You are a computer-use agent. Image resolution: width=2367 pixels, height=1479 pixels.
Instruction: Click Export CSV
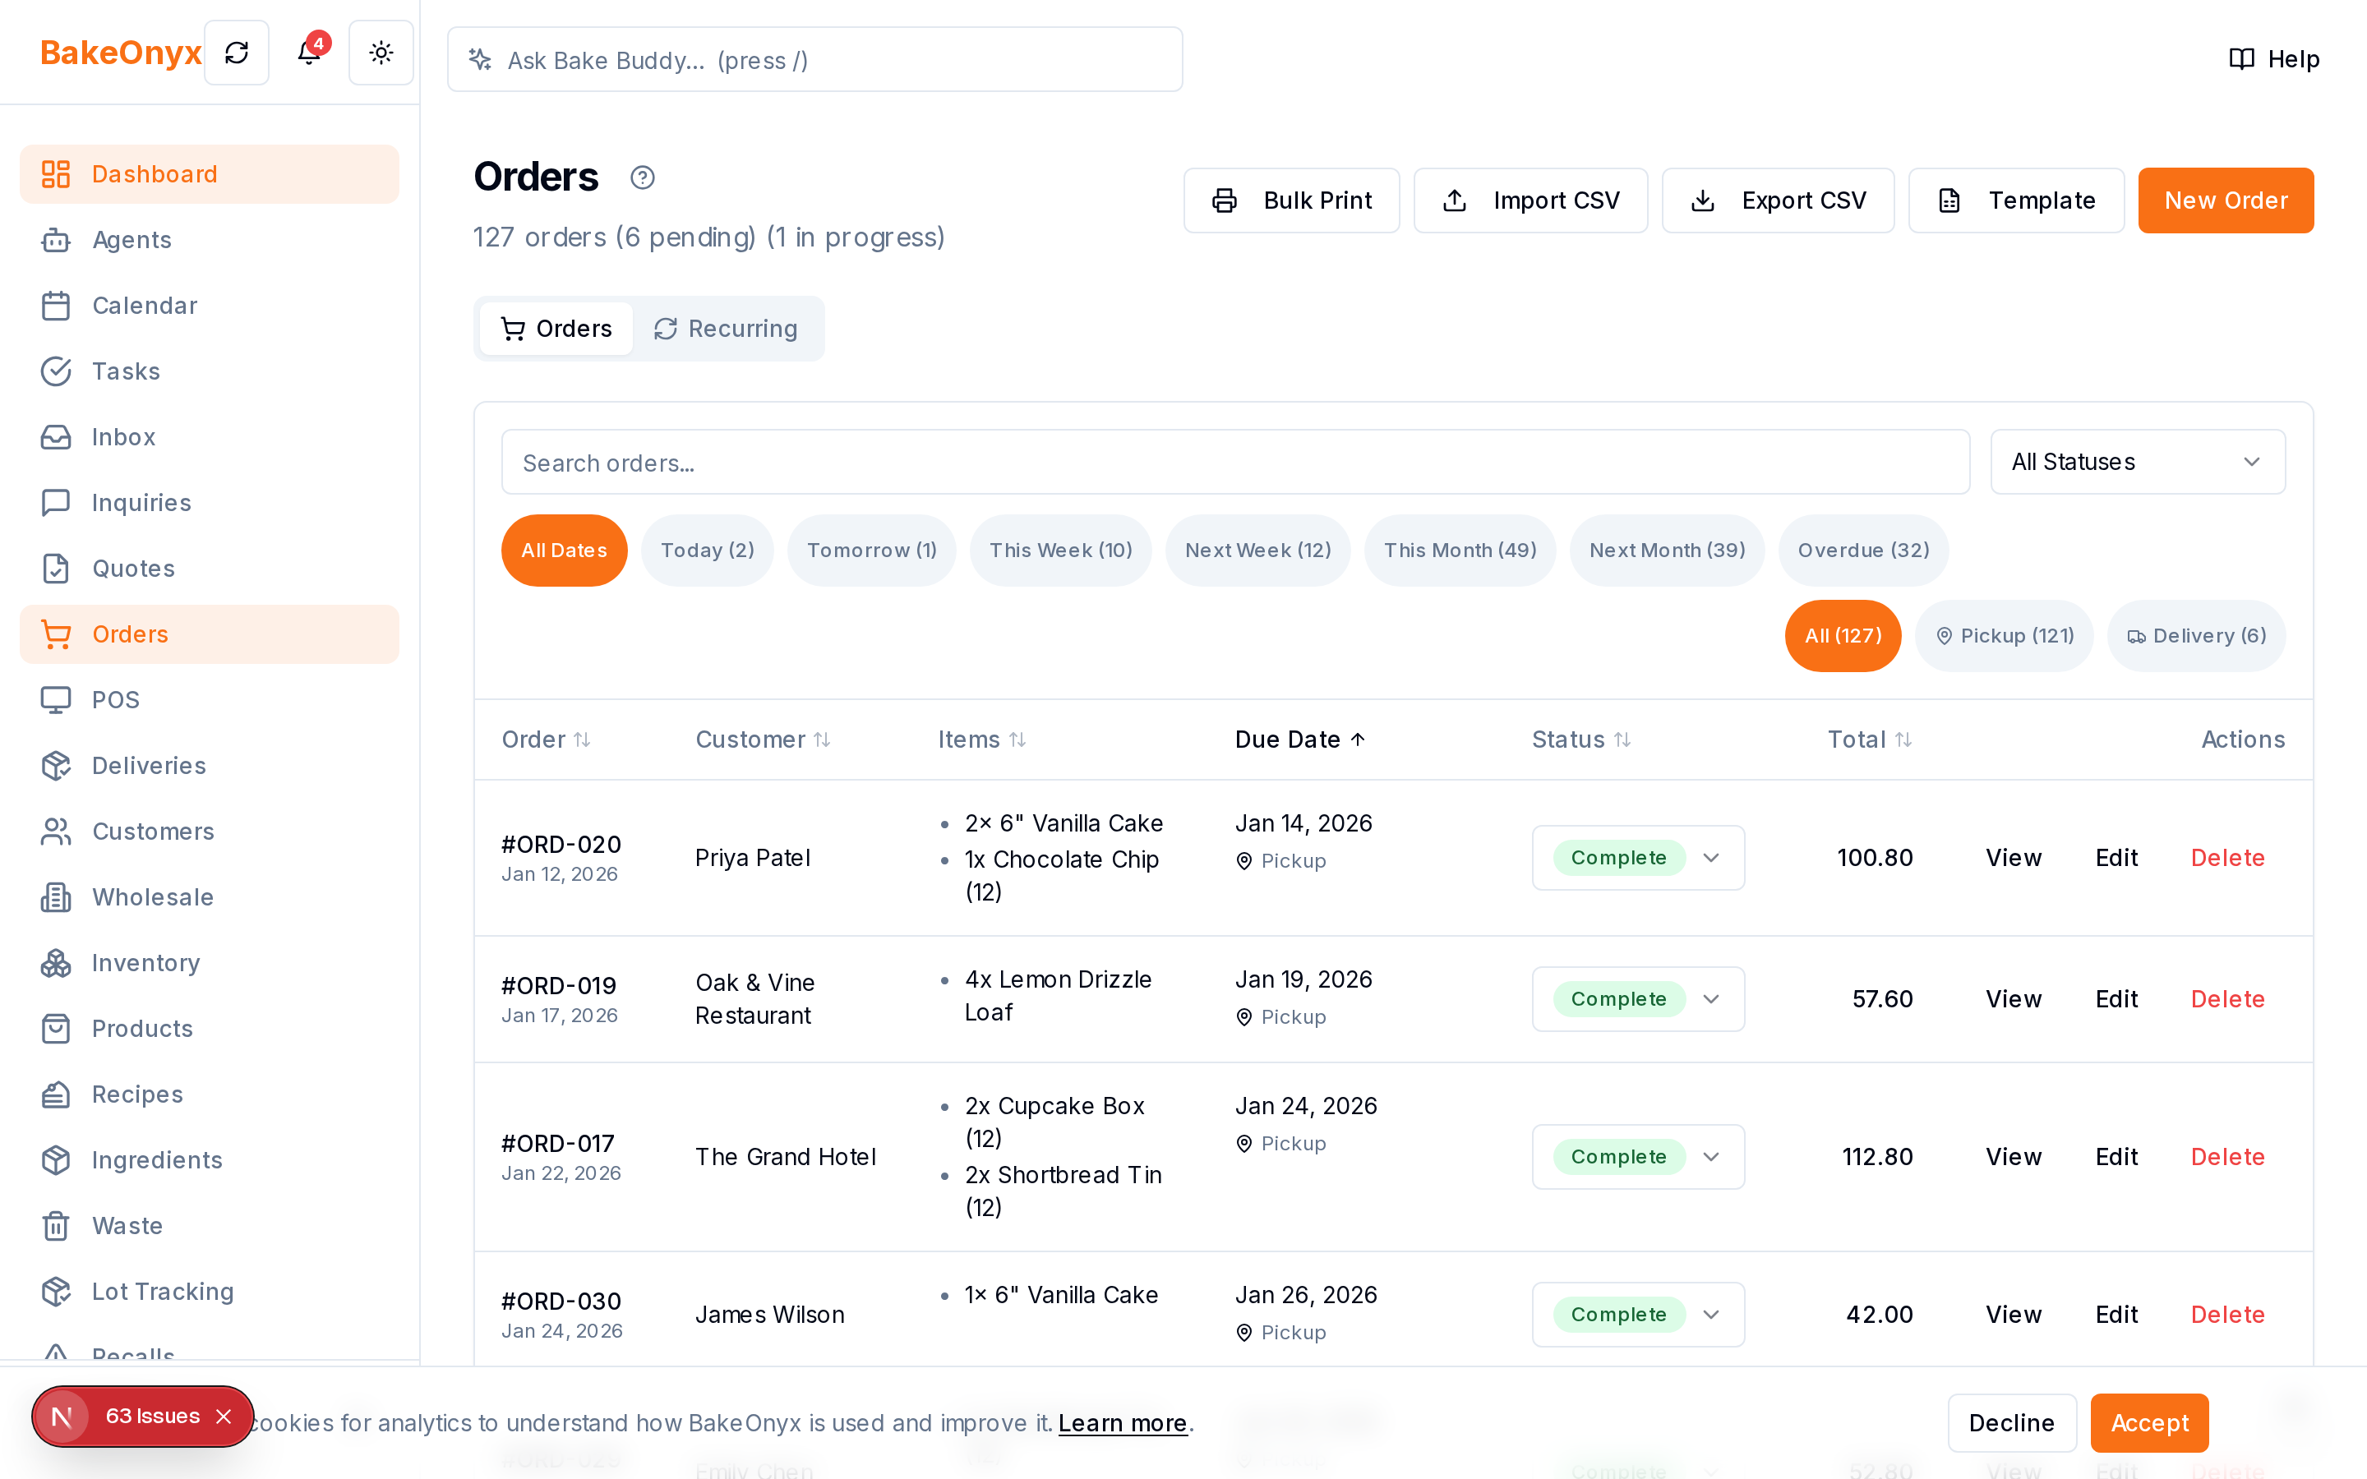click(x=1779, y=200)
